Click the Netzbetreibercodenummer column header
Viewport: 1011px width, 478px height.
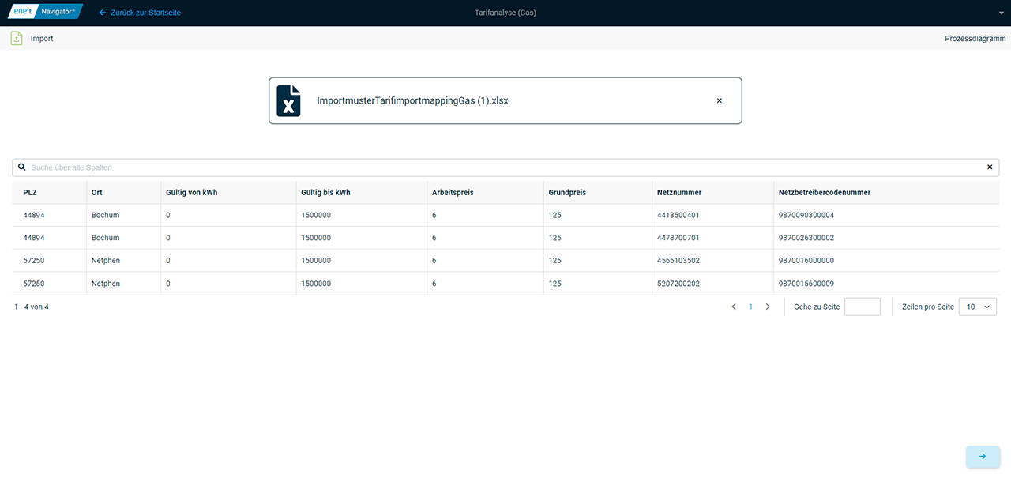point(824,192)
